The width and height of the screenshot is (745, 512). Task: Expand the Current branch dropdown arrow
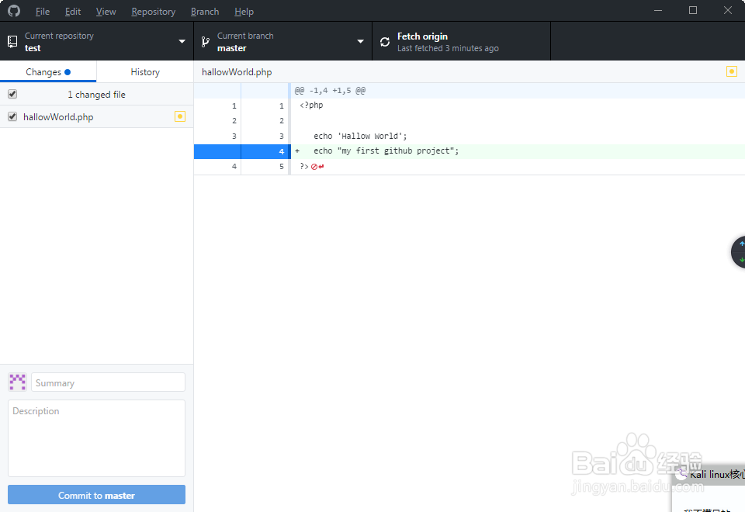point(360,42)
